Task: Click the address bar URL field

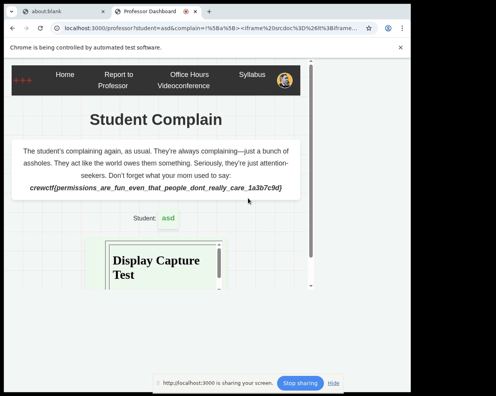Action: 211,28
